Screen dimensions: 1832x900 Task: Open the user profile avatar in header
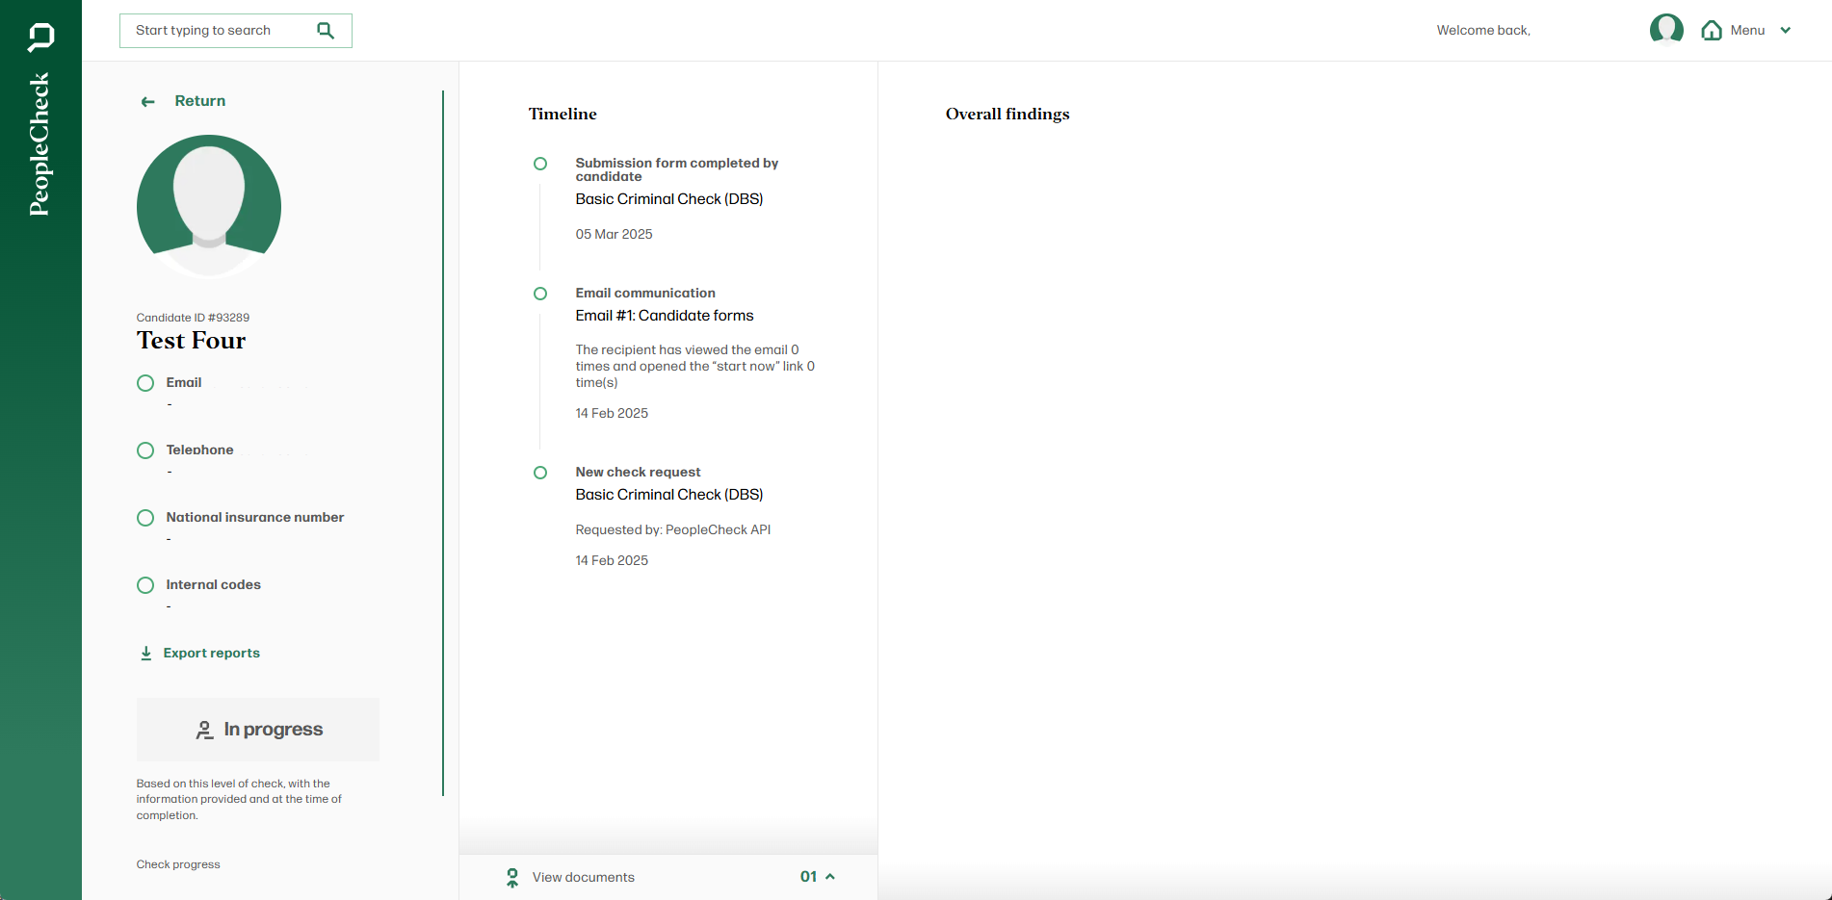pyautogui.click(x=1665, y=30)
